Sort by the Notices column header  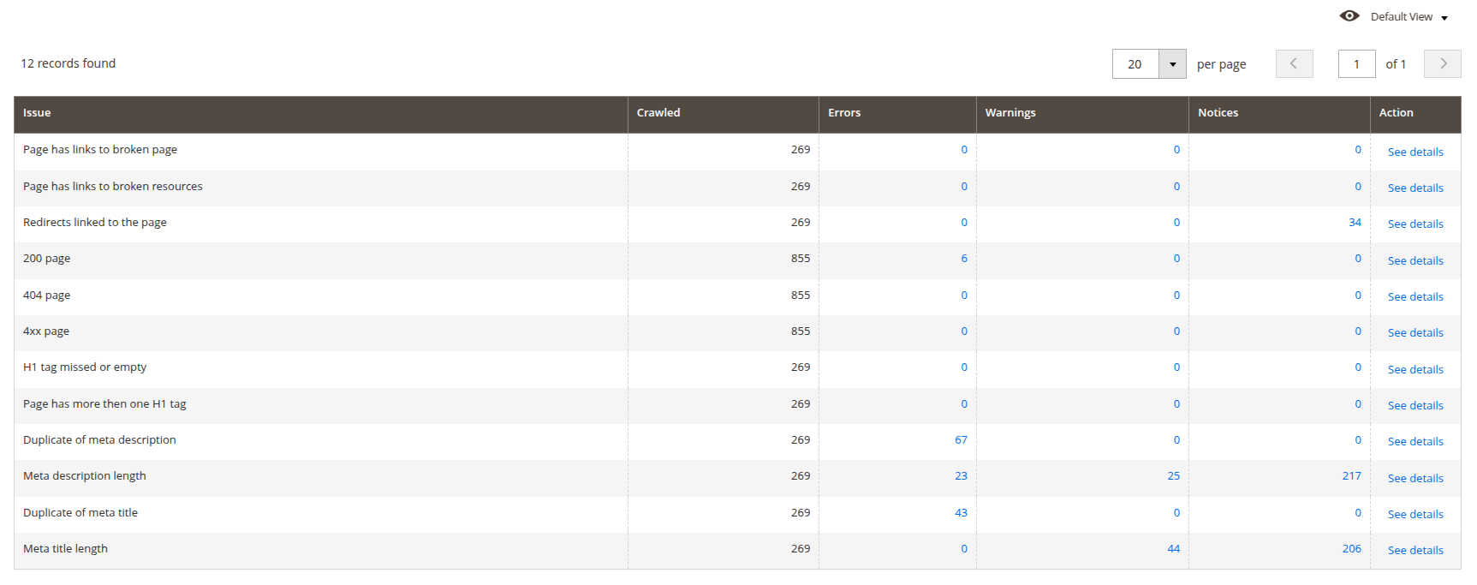click(x=1218, y=113)
